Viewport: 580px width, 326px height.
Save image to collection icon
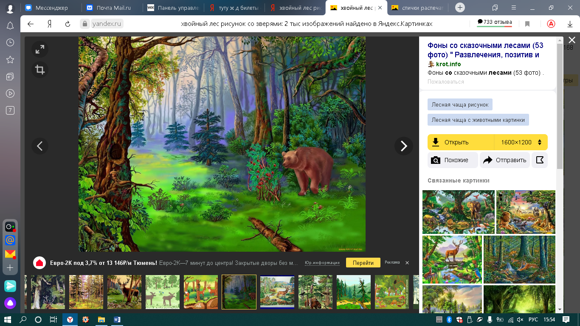[x=540, y=160]
